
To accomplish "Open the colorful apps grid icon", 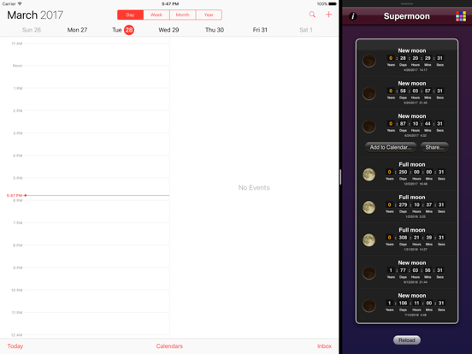I will click(461, 16).
